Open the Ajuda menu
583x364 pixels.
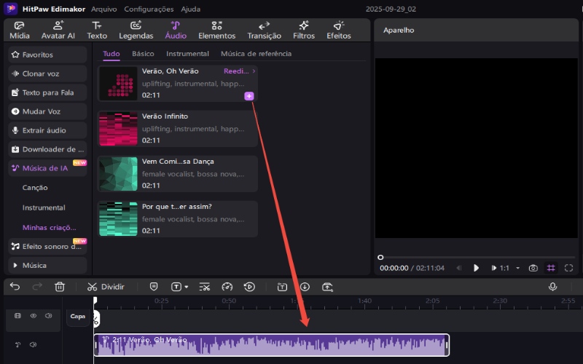(191, 9)
